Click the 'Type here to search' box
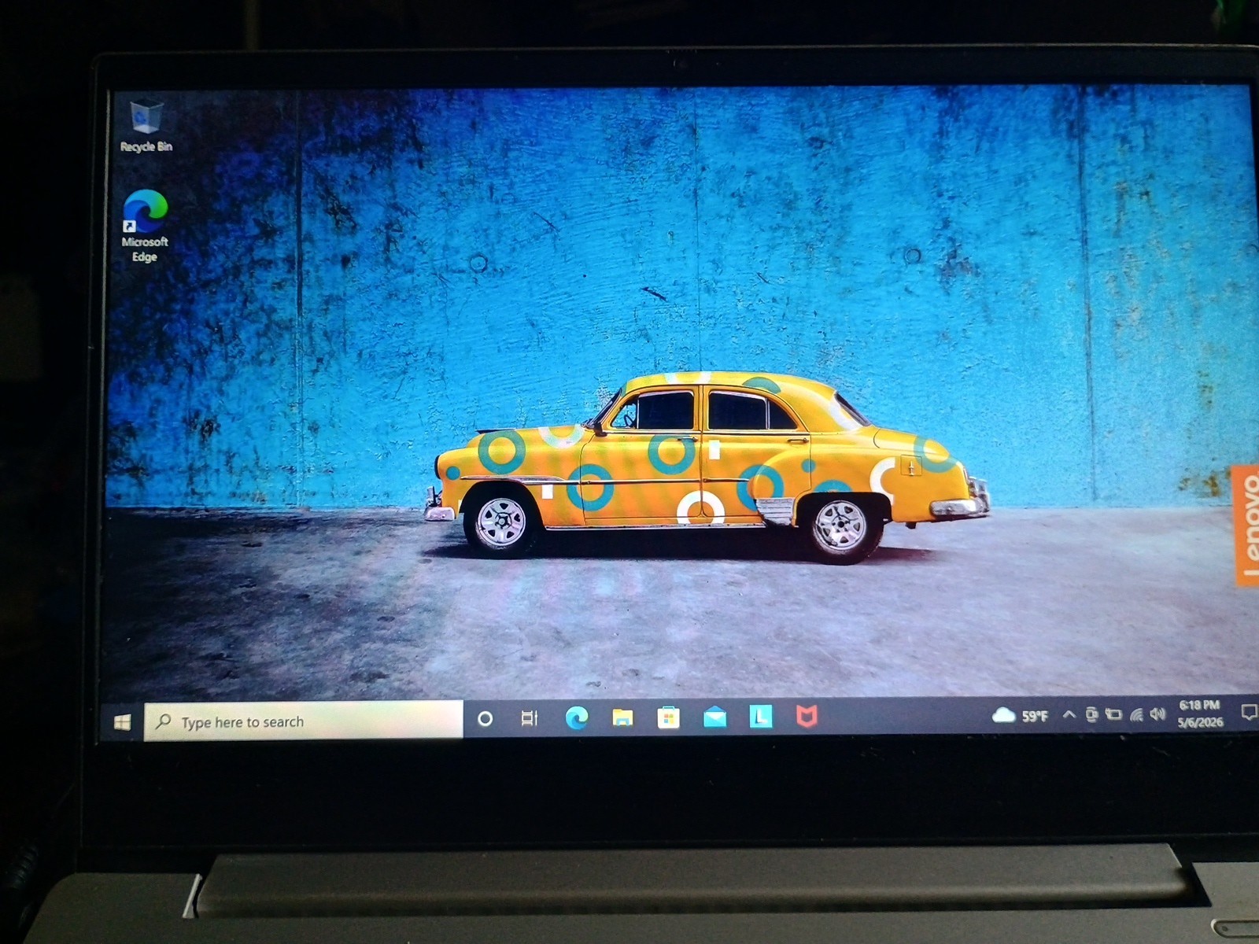The height and width of the screenshot is (944, 1259). click(304, 721)
